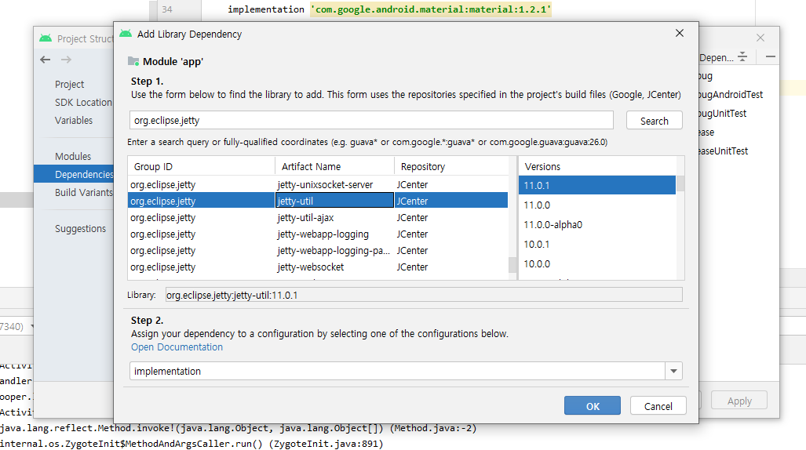Select the jetty-webapp-logging-pa... artifact row

point(318,250)
